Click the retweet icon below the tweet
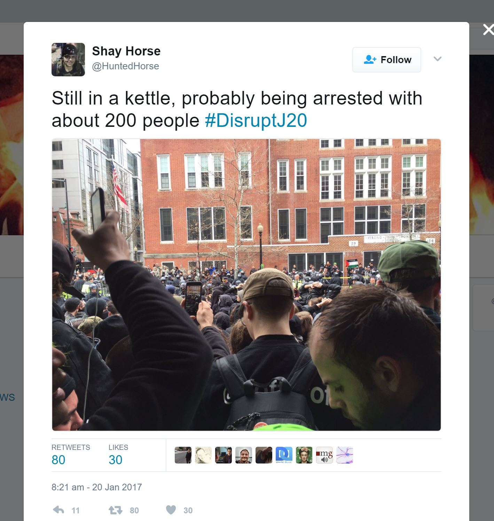 (x=115, y=511)
